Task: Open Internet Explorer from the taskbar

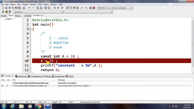Action: pos(13,106)
